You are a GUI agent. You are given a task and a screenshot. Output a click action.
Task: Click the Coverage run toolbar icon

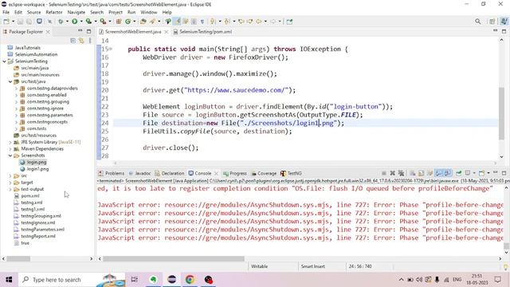(88, 22)
